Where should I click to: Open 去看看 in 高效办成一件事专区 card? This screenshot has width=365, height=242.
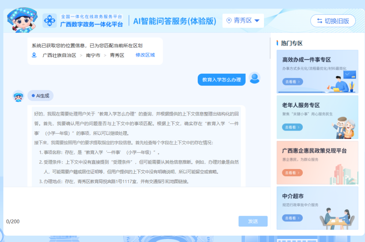pos(292,82)
